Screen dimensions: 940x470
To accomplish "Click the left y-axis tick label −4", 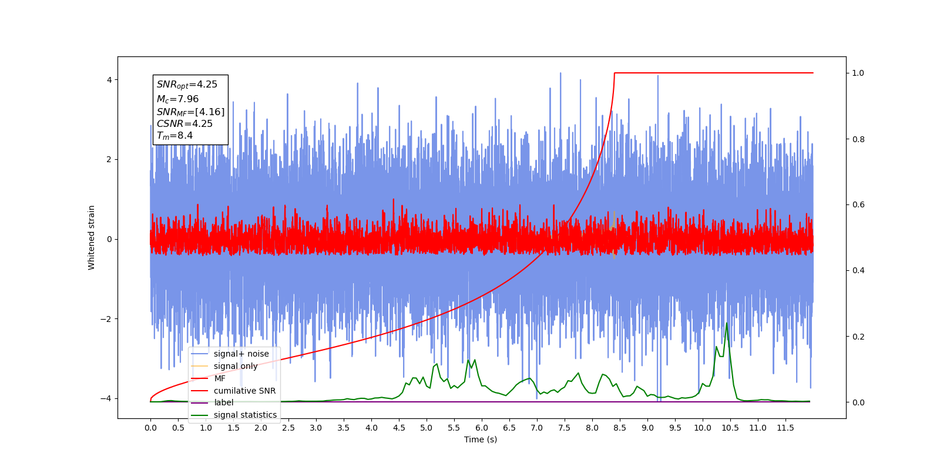I will click(x=106, y=399).
